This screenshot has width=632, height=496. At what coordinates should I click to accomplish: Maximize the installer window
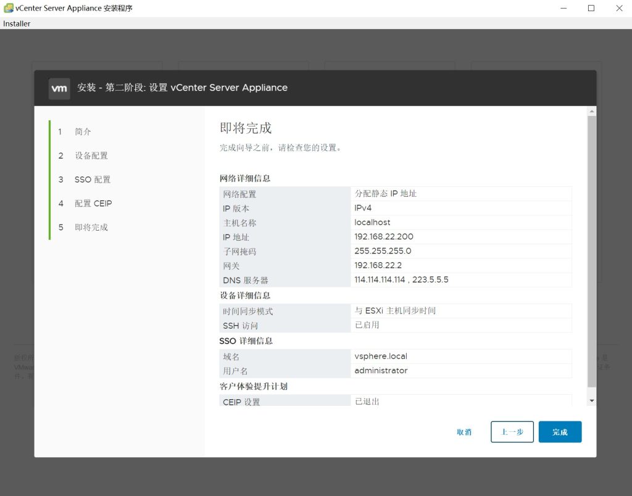(x=591, y=8)
